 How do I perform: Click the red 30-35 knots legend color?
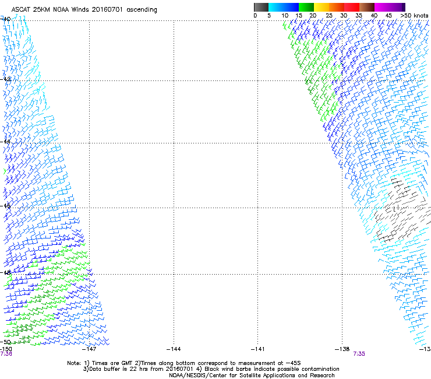pyautogui.click(x=352, y=7)
